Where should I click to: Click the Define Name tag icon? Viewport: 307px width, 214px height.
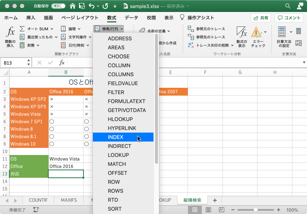tap(142, 31)
